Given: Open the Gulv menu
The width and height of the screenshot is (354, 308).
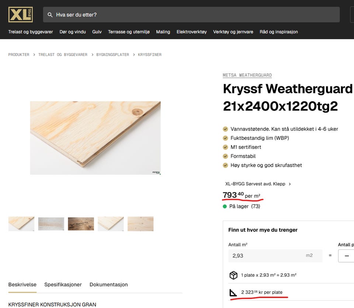Looking at the screenshot, I should (97, 32).
